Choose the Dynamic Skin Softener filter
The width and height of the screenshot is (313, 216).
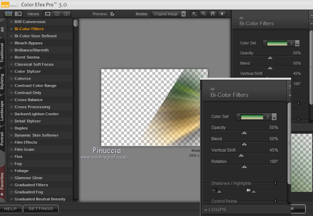(36, 135)
